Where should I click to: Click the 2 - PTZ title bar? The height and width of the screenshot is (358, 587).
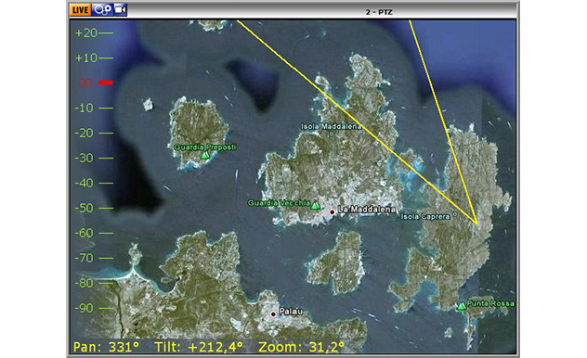click(x=379, y=12)
